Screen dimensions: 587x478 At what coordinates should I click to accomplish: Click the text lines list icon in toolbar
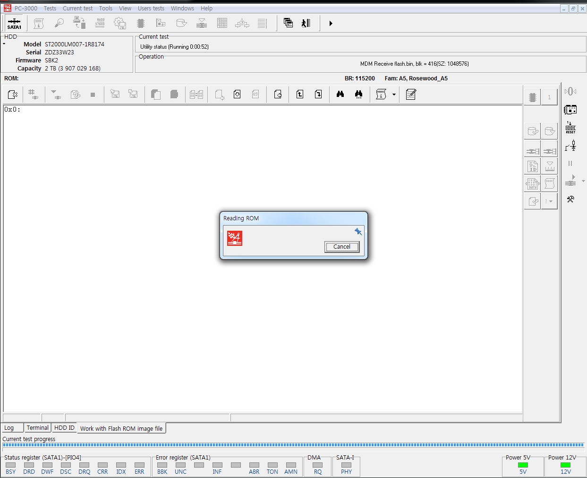[263, 23]
